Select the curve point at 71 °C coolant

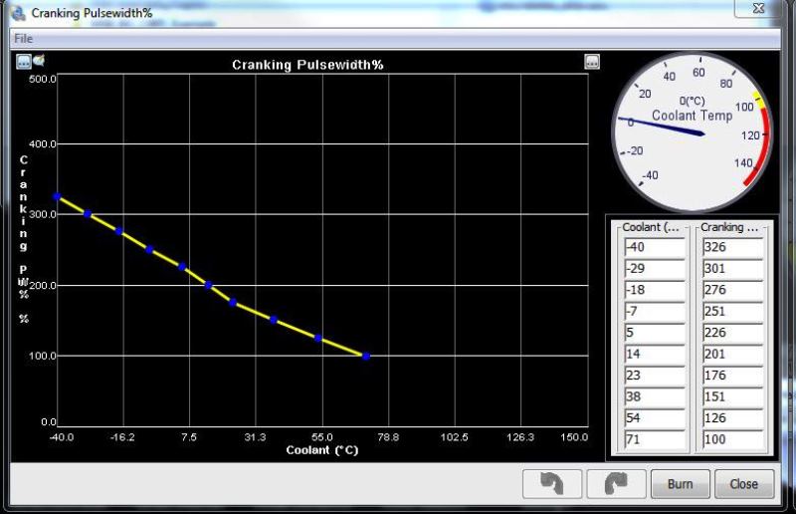coord(366,356)
